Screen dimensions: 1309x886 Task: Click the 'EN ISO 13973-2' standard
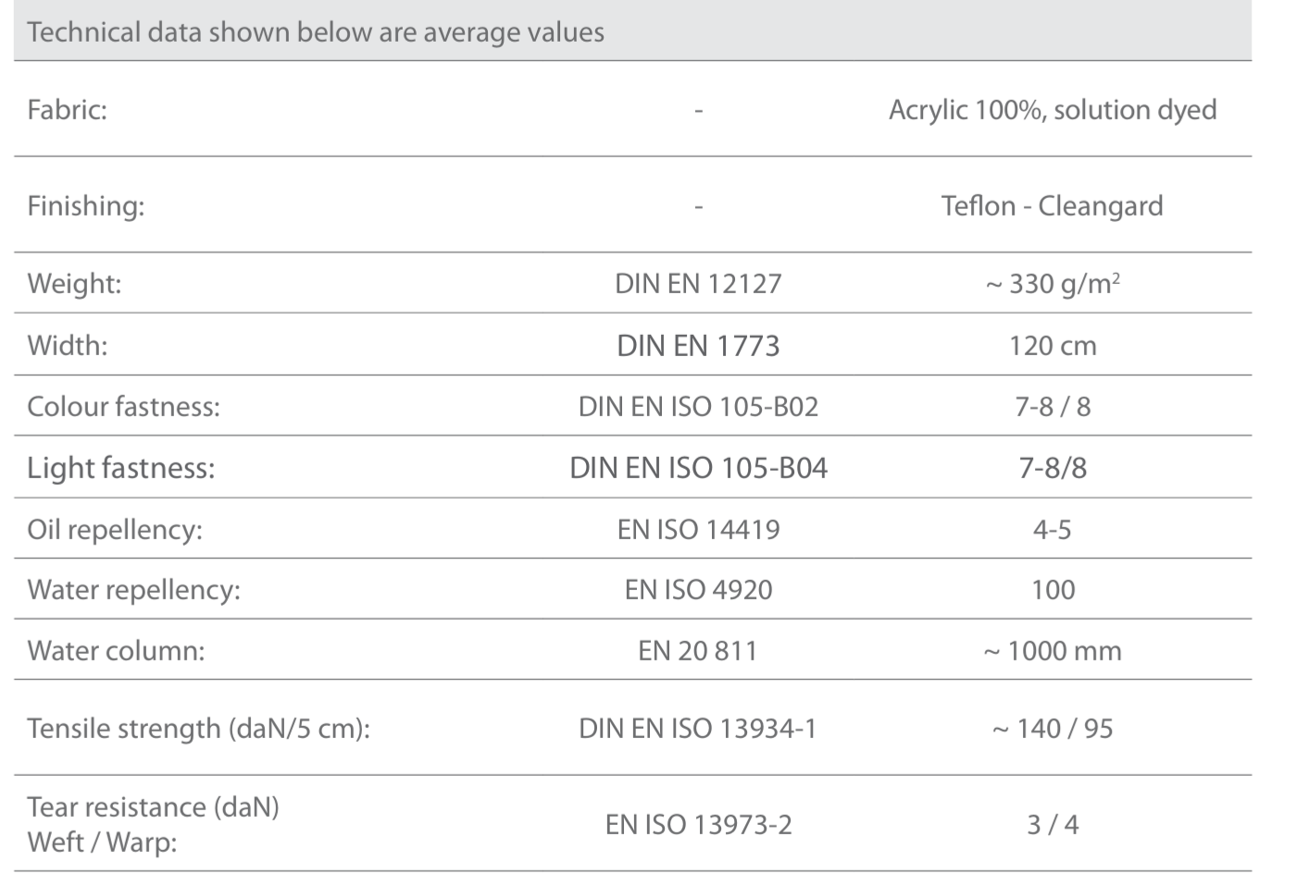698,825
